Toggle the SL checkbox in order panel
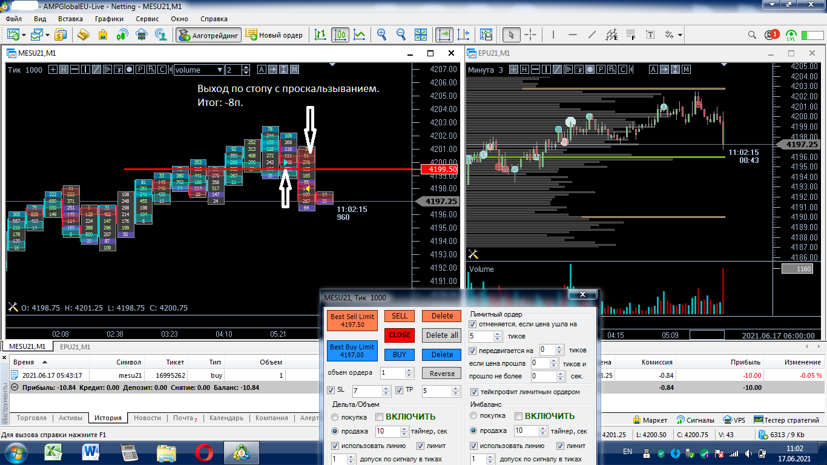This screenshot has height=465, width=827. tap(331, 391)
